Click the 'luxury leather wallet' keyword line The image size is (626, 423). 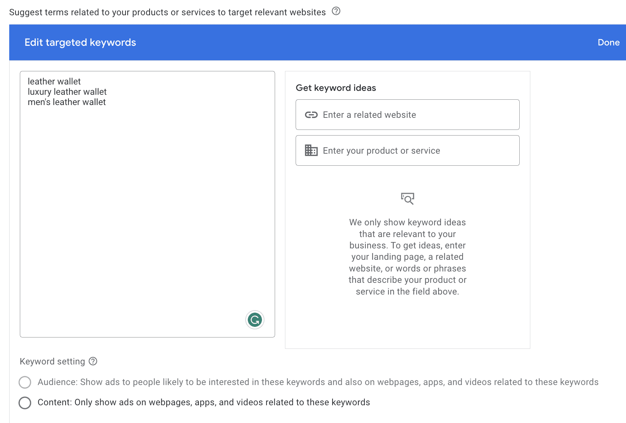pyautogui.click(x=67, y=92)
